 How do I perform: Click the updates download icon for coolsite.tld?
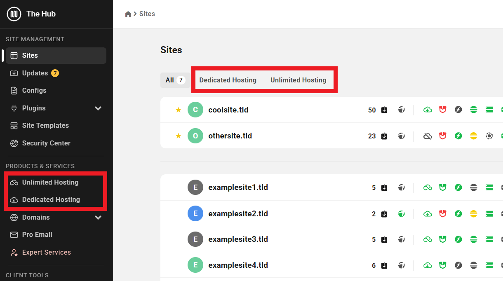(x=384, y=110)
